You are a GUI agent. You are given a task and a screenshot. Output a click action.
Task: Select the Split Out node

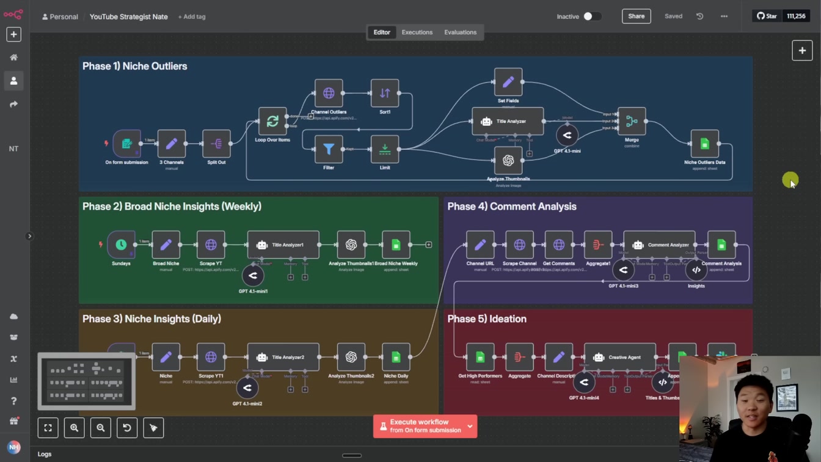click(x=216, y=144)
